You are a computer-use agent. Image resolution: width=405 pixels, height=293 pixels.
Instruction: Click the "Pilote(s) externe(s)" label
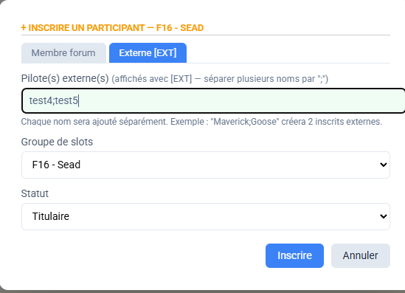(x=65, y=78)
